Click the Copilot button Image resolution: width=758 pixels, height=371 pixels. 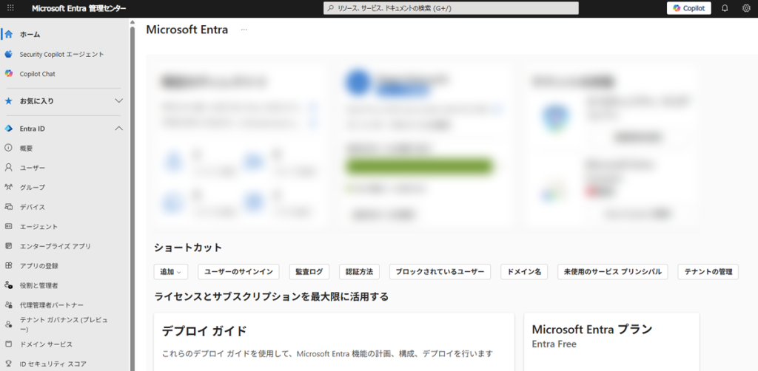[689, 8]
